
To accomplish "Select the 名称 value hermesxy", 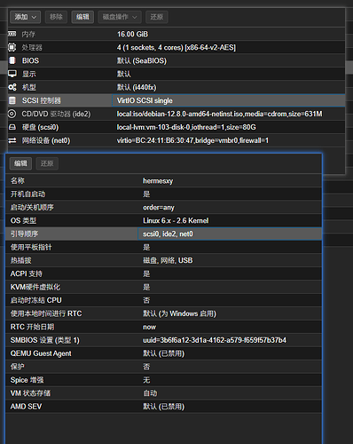I will coord(158,181).
